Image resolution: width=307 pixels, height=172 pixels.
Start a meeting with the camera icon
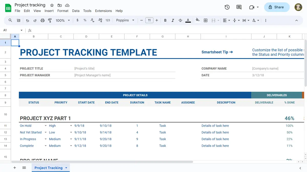coord(252,7)
